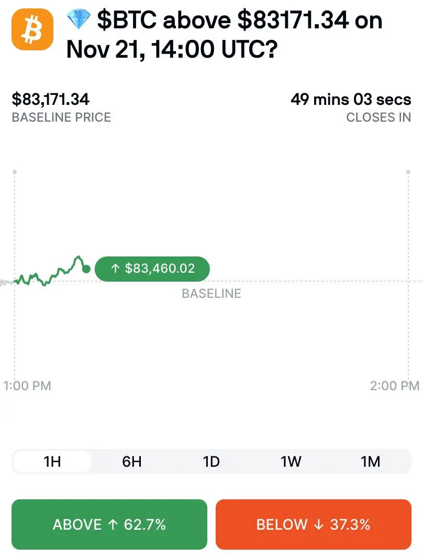Click the 1:00 PM axis label
This screenshot has height=557, width=423.
(x=27, y=386)
